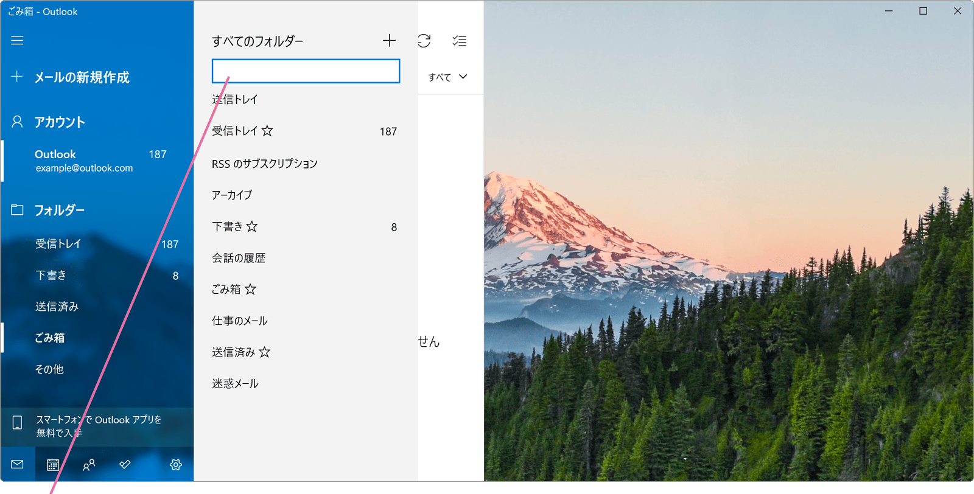Open the Calendar app icon

pos(53,464)
